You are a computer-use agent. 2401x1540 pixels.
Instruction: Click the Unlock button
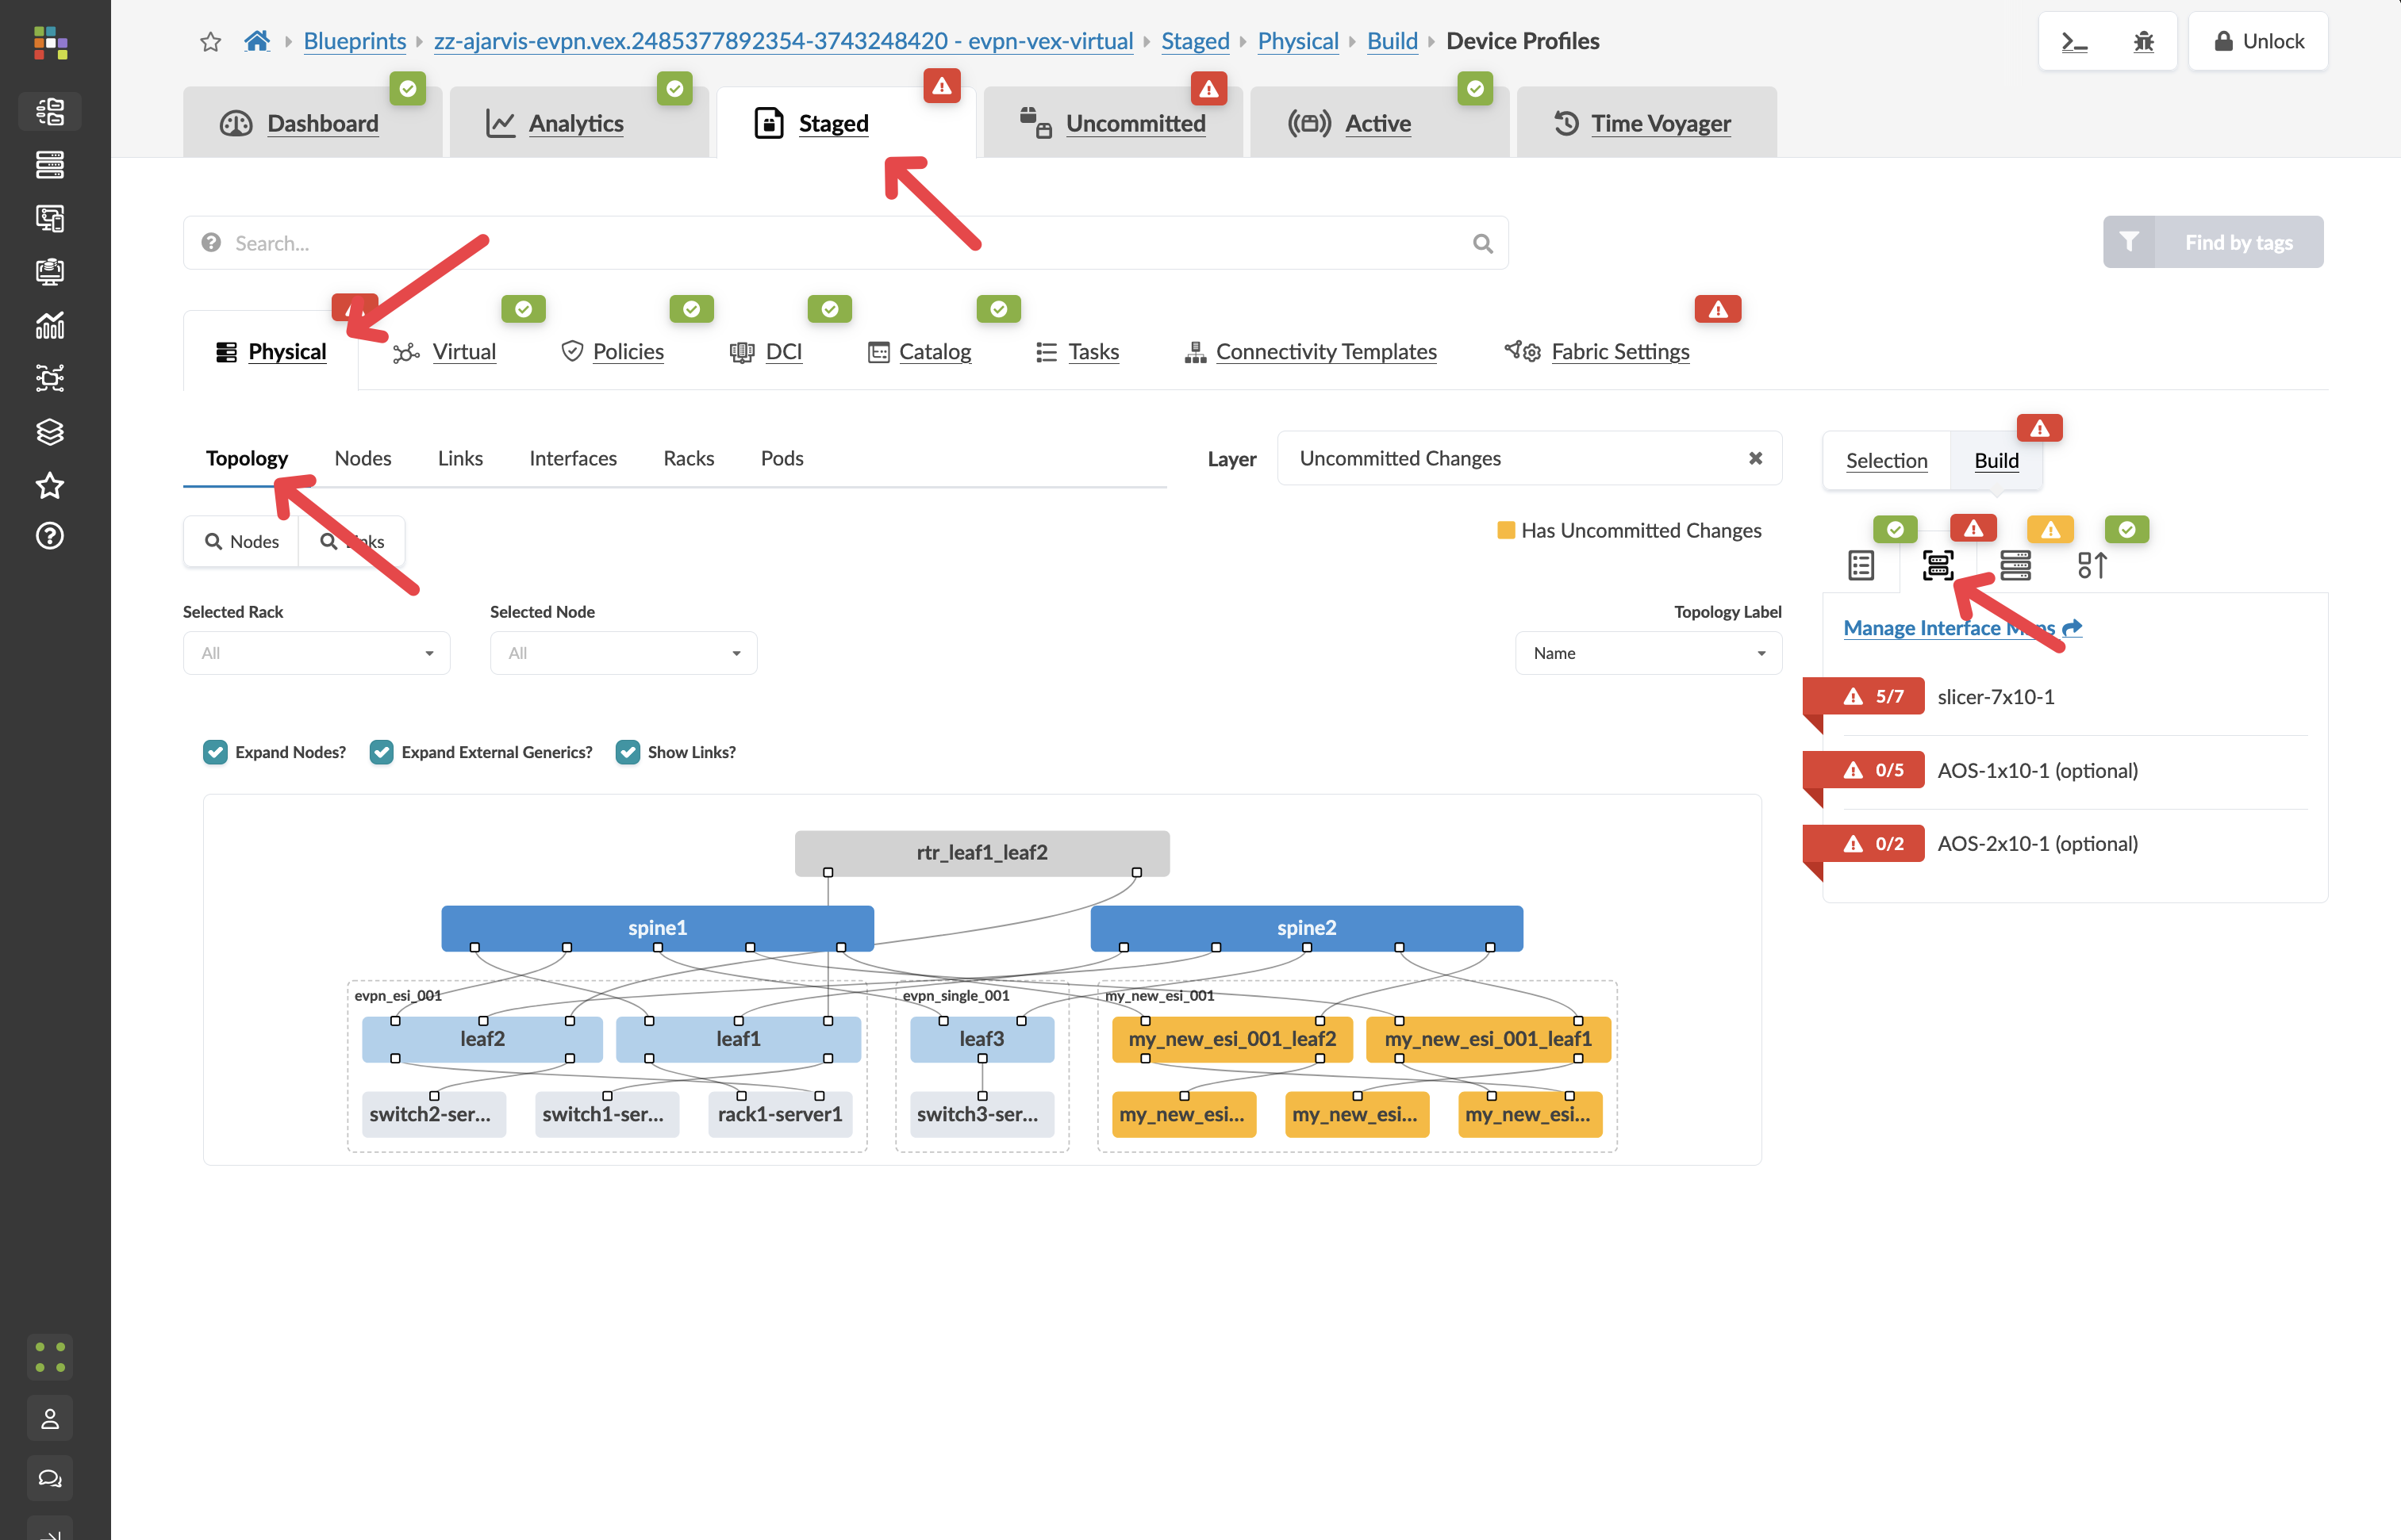point(2258,41)
